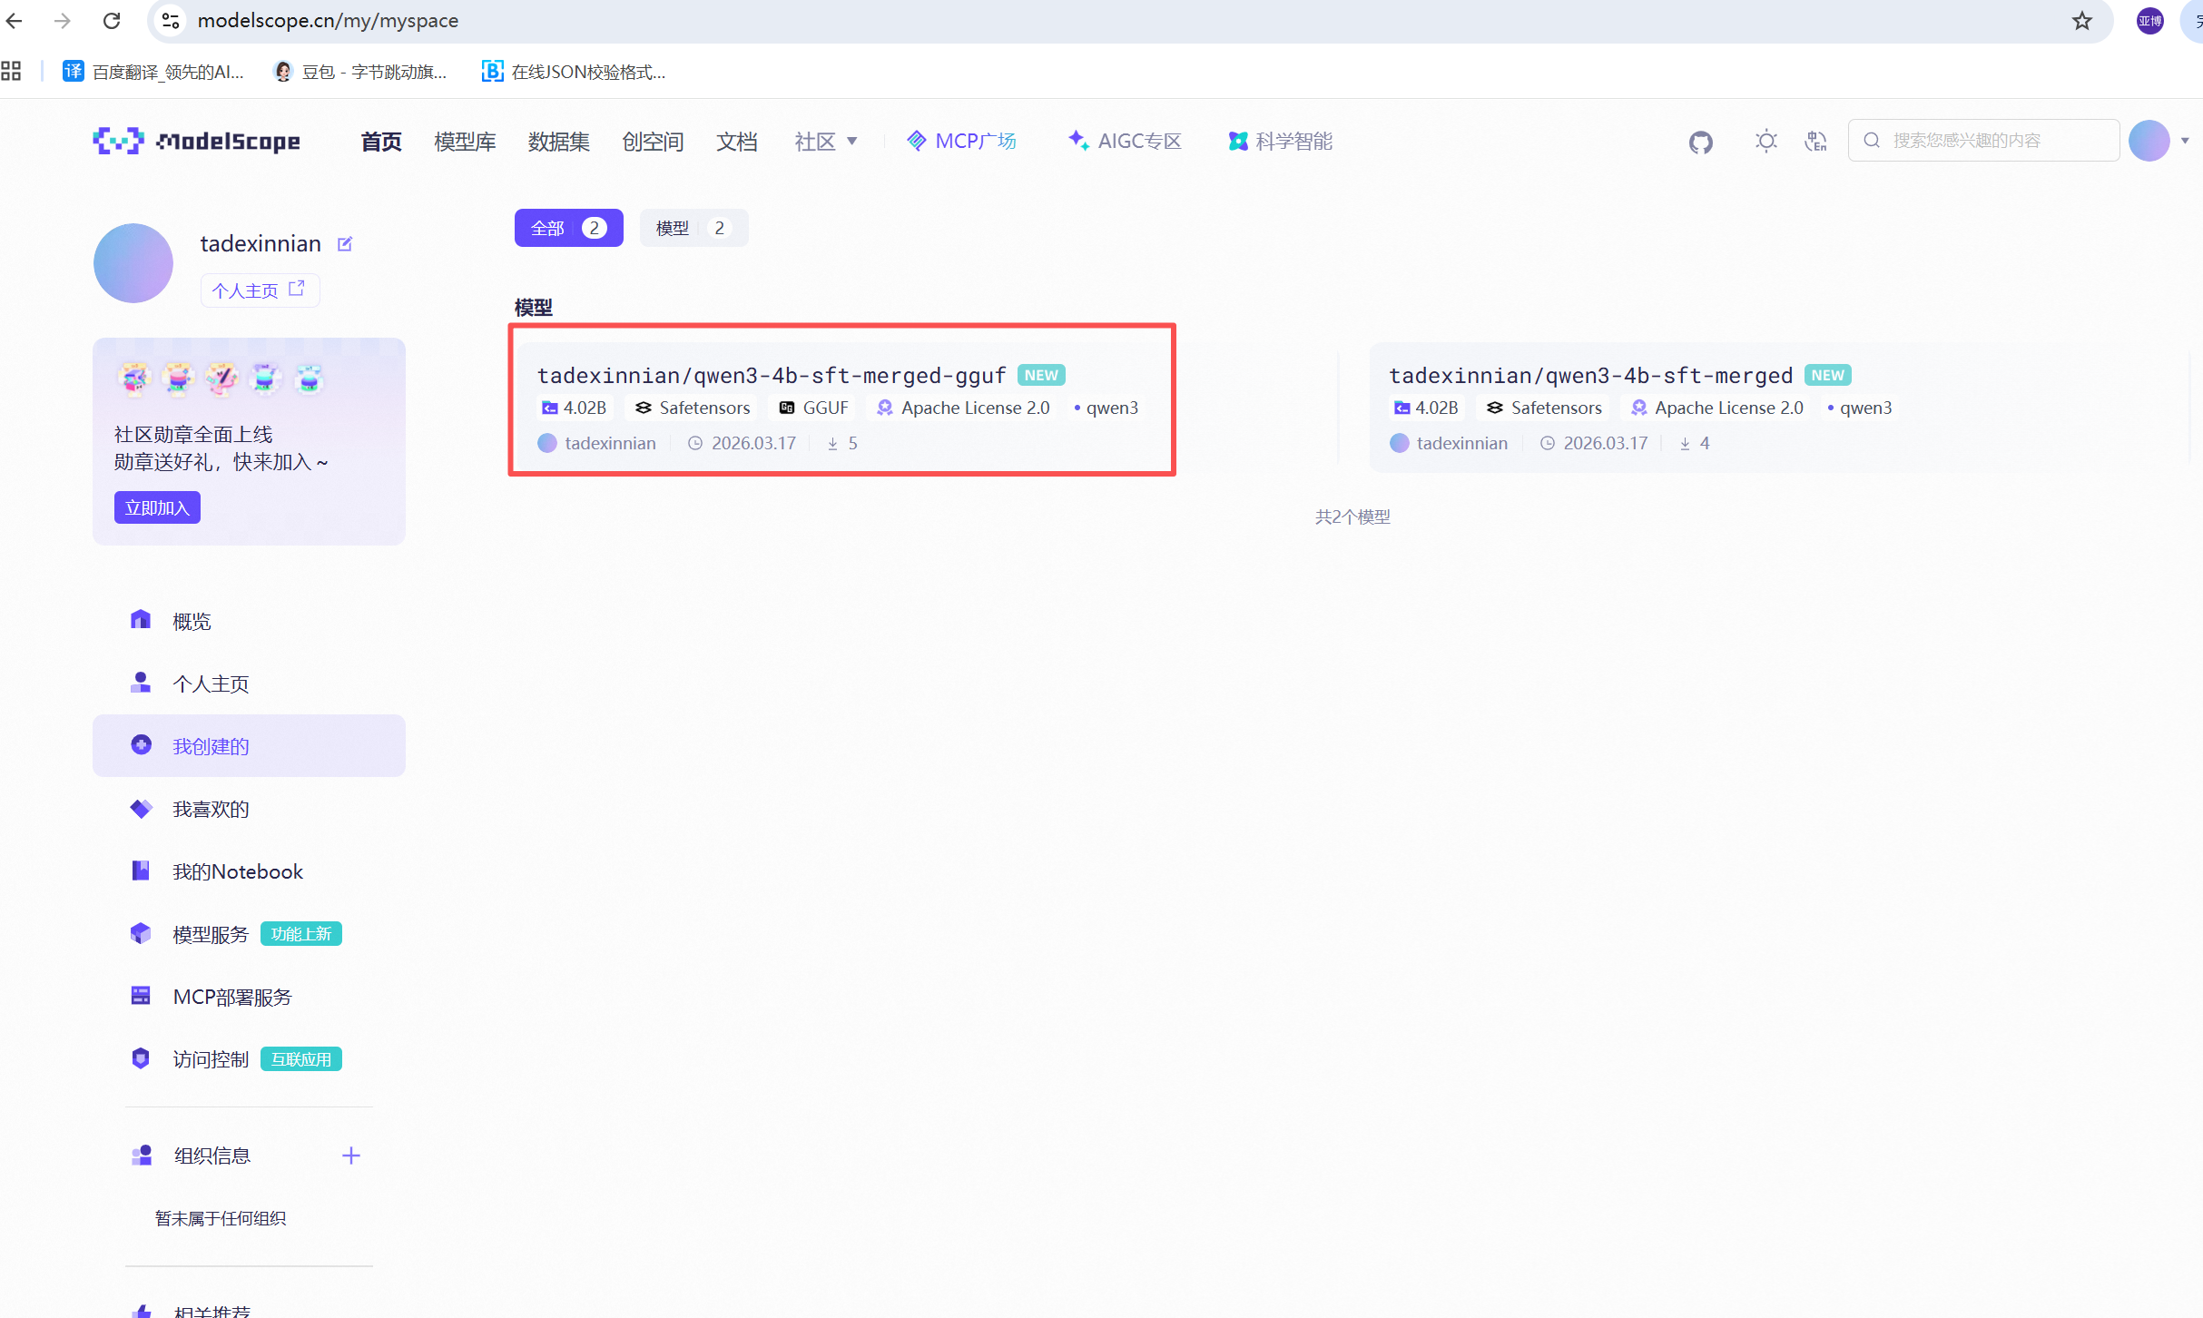
Task: Click the site info icon in the address bar
Action: point(170,20)
